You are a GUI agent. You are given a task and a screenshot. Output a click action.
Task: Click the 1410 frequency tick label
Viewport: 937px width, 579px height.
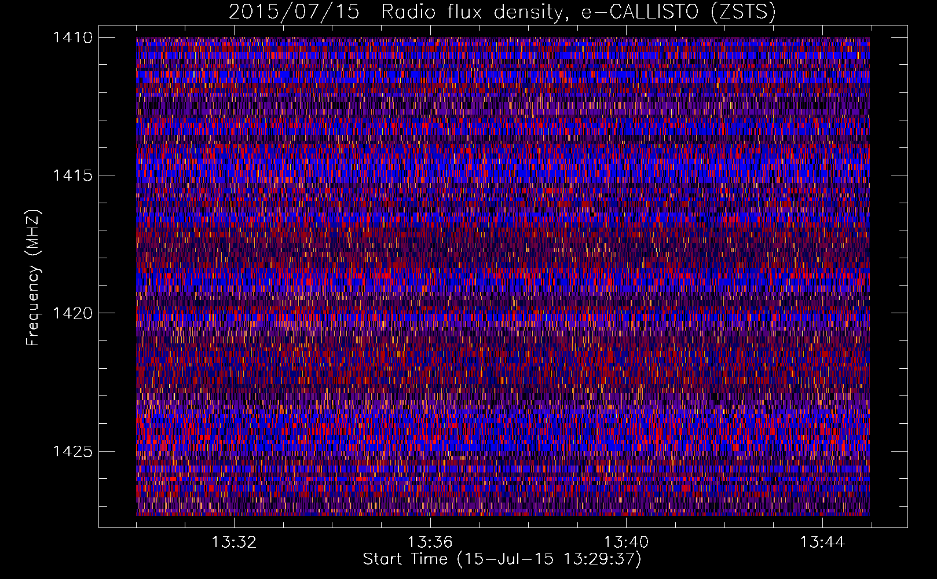72,38
